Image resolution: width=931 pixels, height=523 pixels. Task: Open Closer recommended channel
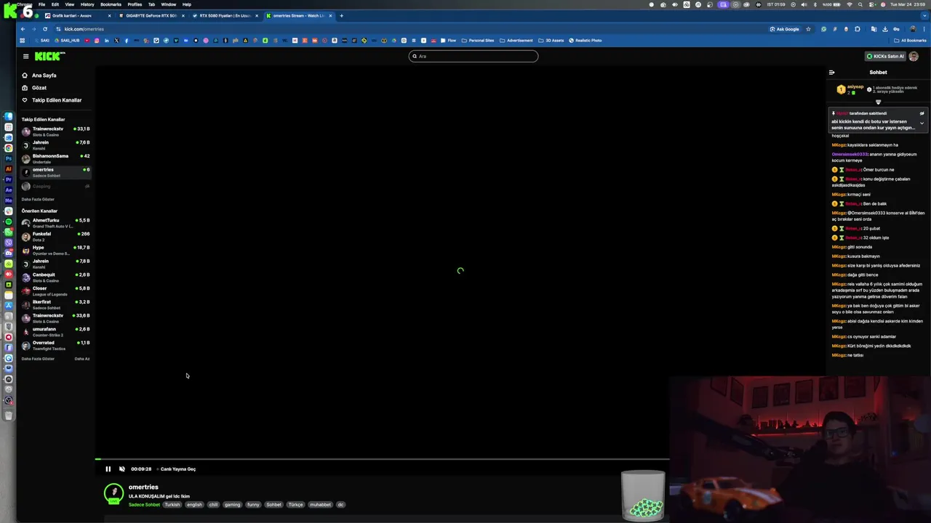click(x=56, y=291)
